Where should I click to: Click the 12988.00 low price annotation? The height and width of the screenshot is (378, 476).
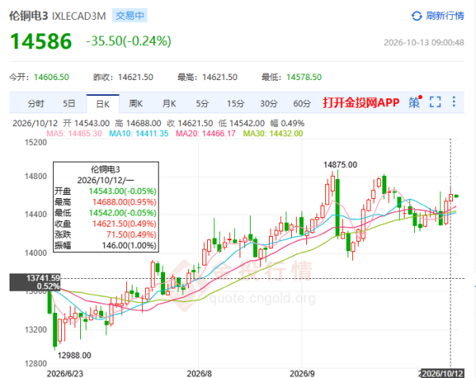[75, 355]
